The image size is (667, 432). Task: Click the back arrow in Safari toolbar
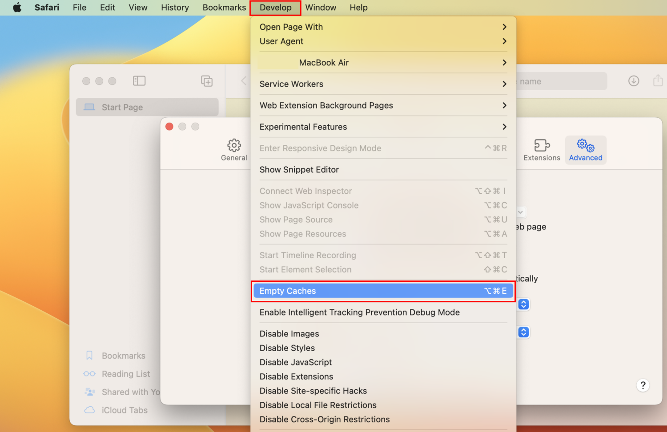(x=244, y=81)
